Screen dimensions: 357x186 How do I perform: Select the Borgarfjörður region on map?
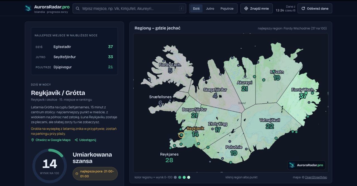click(x=194, y=112)
